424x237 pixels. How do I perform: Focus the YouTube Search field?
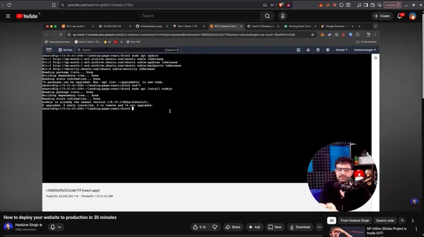pyautogui.click(x=200, y=16)
